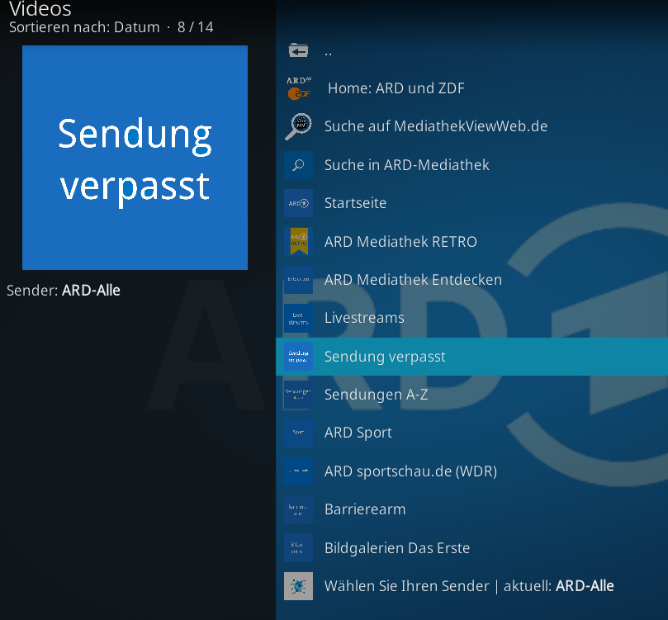The height and width of the screenshot is (620, 668).
Task: Click the sportschau.de tile icon
Action: pyautogui.click(x=298, y=471)
